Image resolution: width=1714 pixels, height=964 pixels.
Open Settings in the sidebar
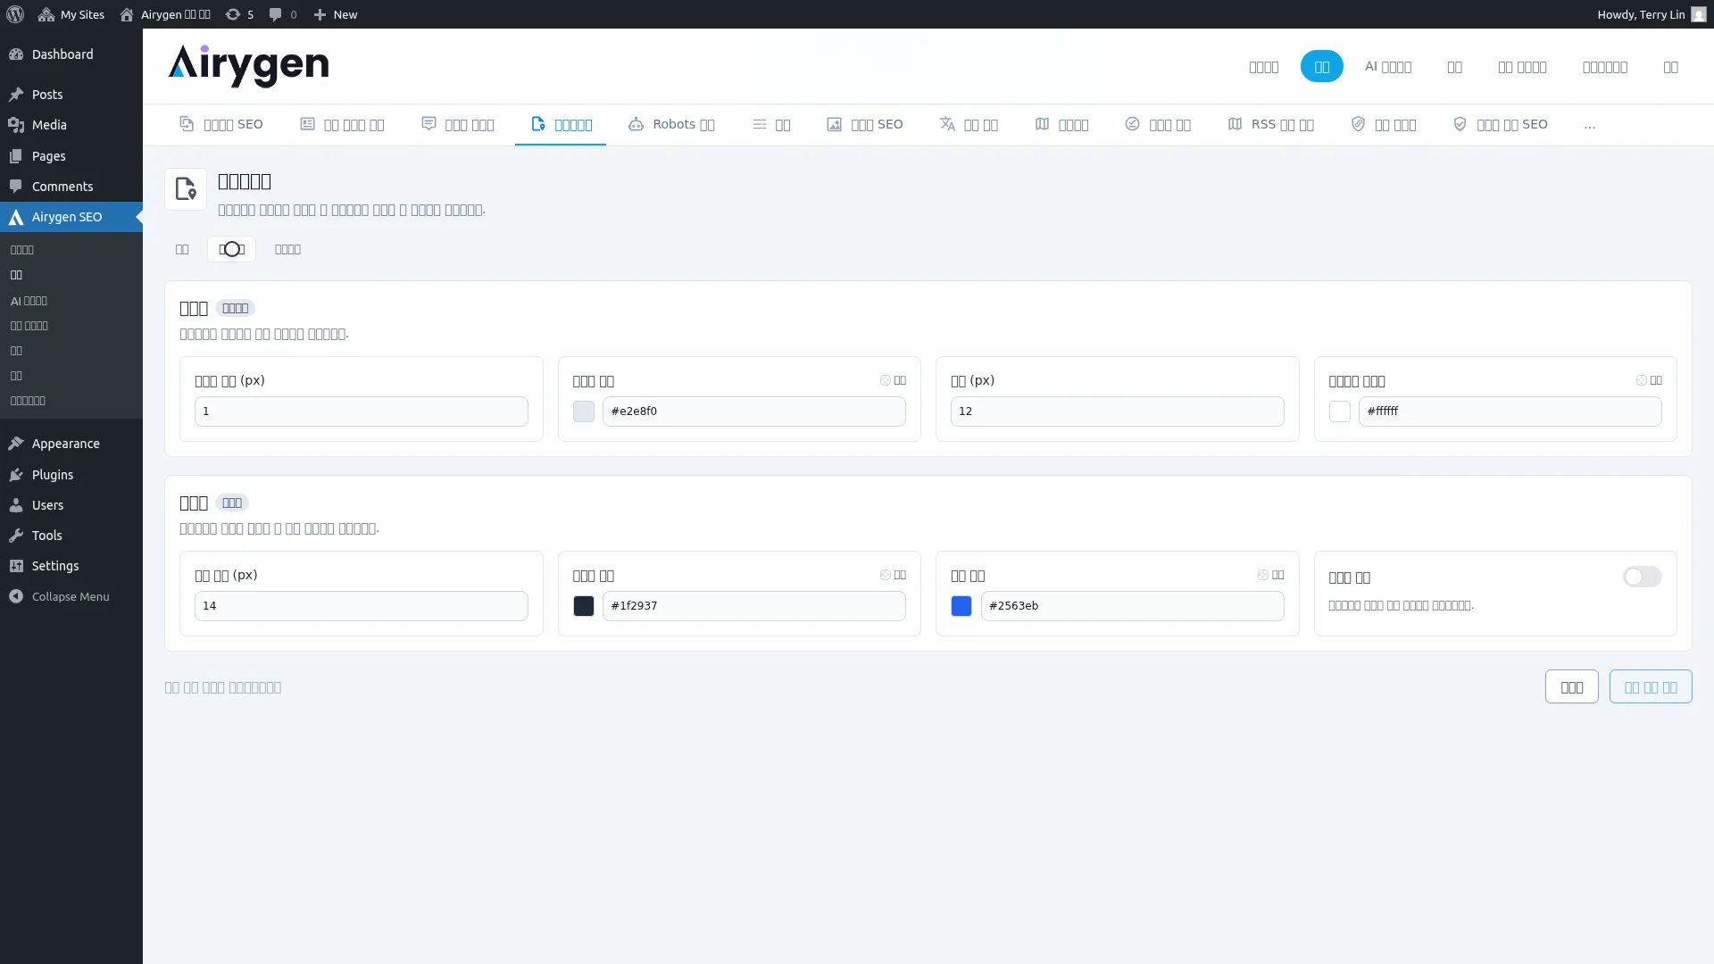click(71, 566)
